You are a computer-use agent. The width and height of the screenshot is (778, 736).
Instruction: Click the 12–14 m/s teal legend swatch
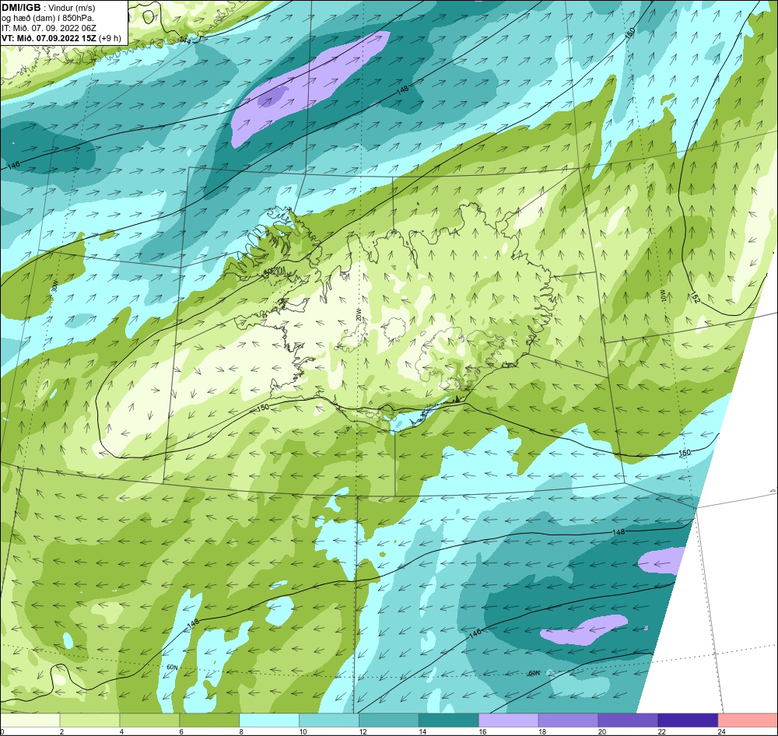click(x=388, y=720)
